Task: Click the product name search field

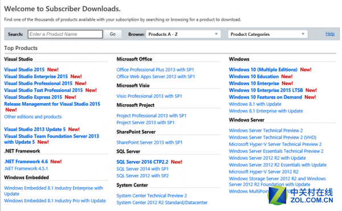Action: tap(65, 34)
